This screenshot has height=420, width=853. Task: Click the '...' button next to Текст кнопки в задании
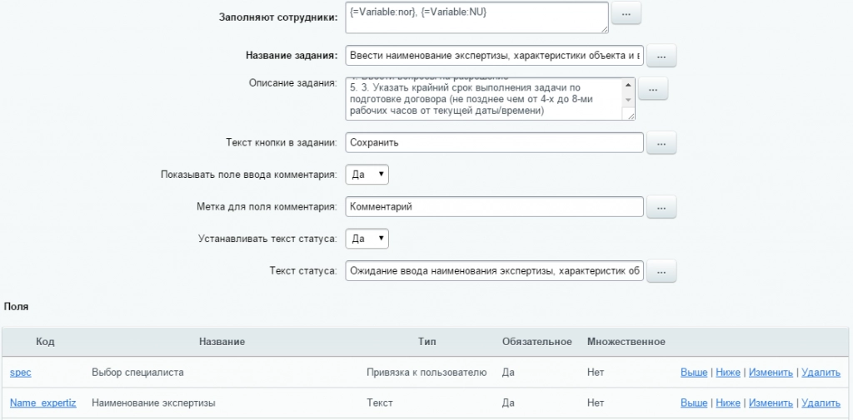pyautogui.click(x=661, y=142)
